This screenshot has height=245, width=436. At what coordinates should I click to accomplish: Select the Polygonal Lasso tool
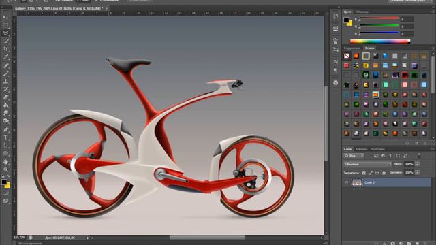point(5,33)
